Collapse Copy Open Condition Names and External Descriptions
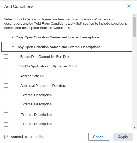 (x=12, y=47)
